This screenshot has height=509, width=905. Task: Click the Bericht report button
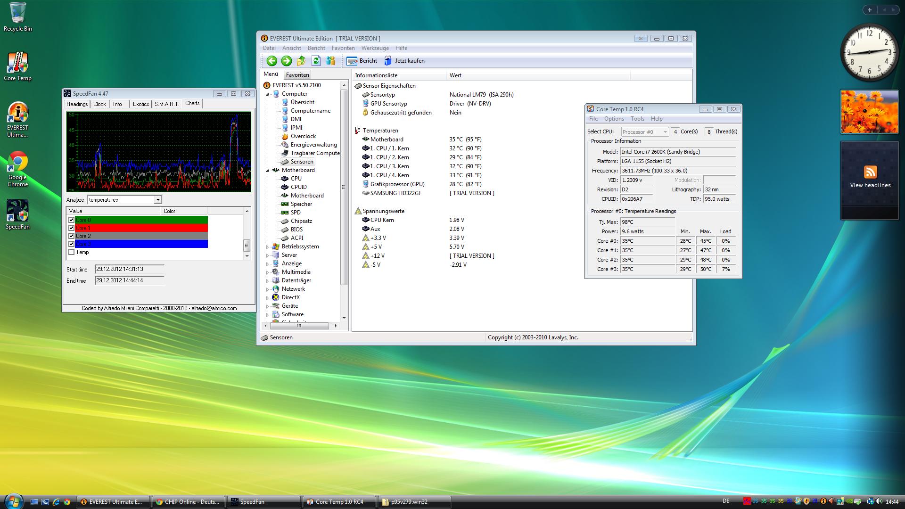tap(362, 61)
